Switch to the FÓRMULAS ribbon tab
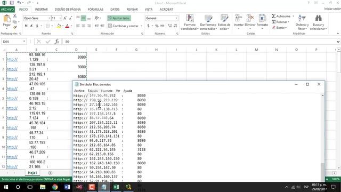The image size is (341, 192). click(95, 10)
